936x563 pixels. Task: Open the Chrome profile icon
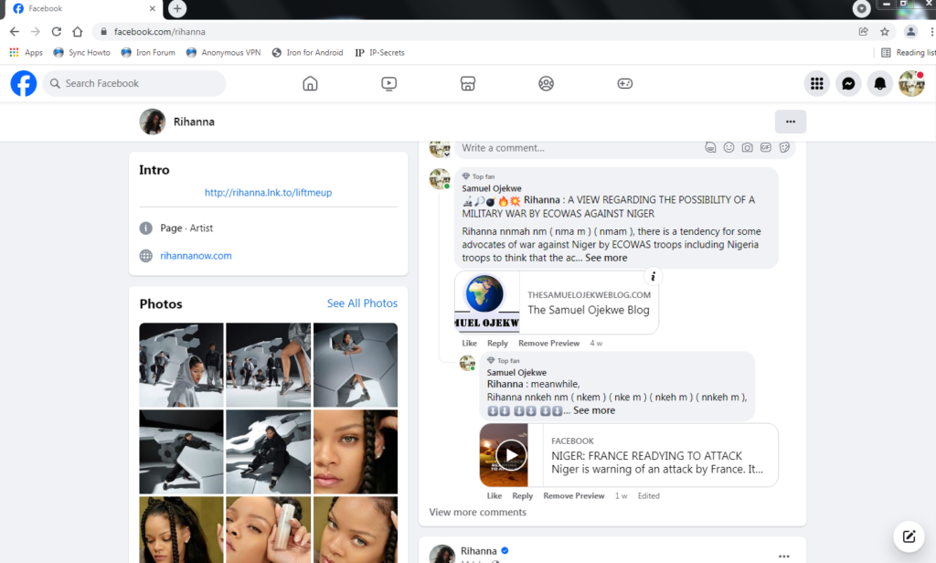point(911,32)
